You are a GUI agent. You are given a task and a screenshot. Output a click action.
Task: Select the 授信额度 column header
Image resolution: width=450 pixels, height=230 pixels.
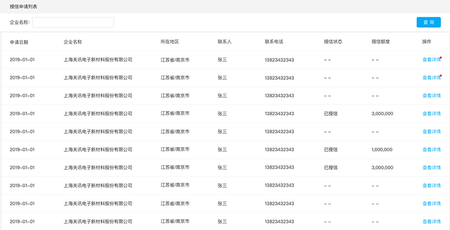[x=380, y=42]
